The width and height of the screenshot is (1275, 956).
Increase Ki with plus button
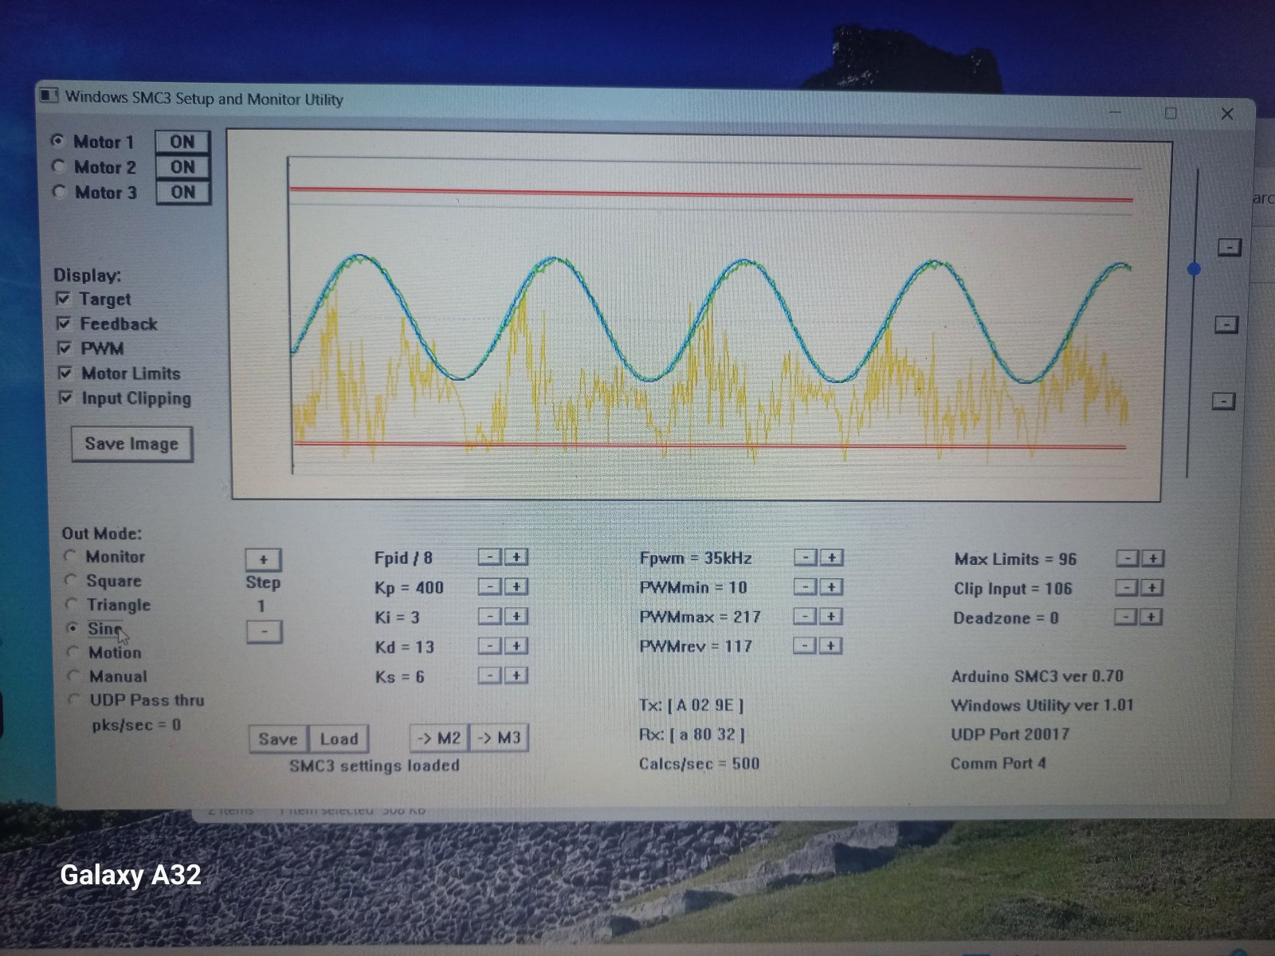[516, 616]
